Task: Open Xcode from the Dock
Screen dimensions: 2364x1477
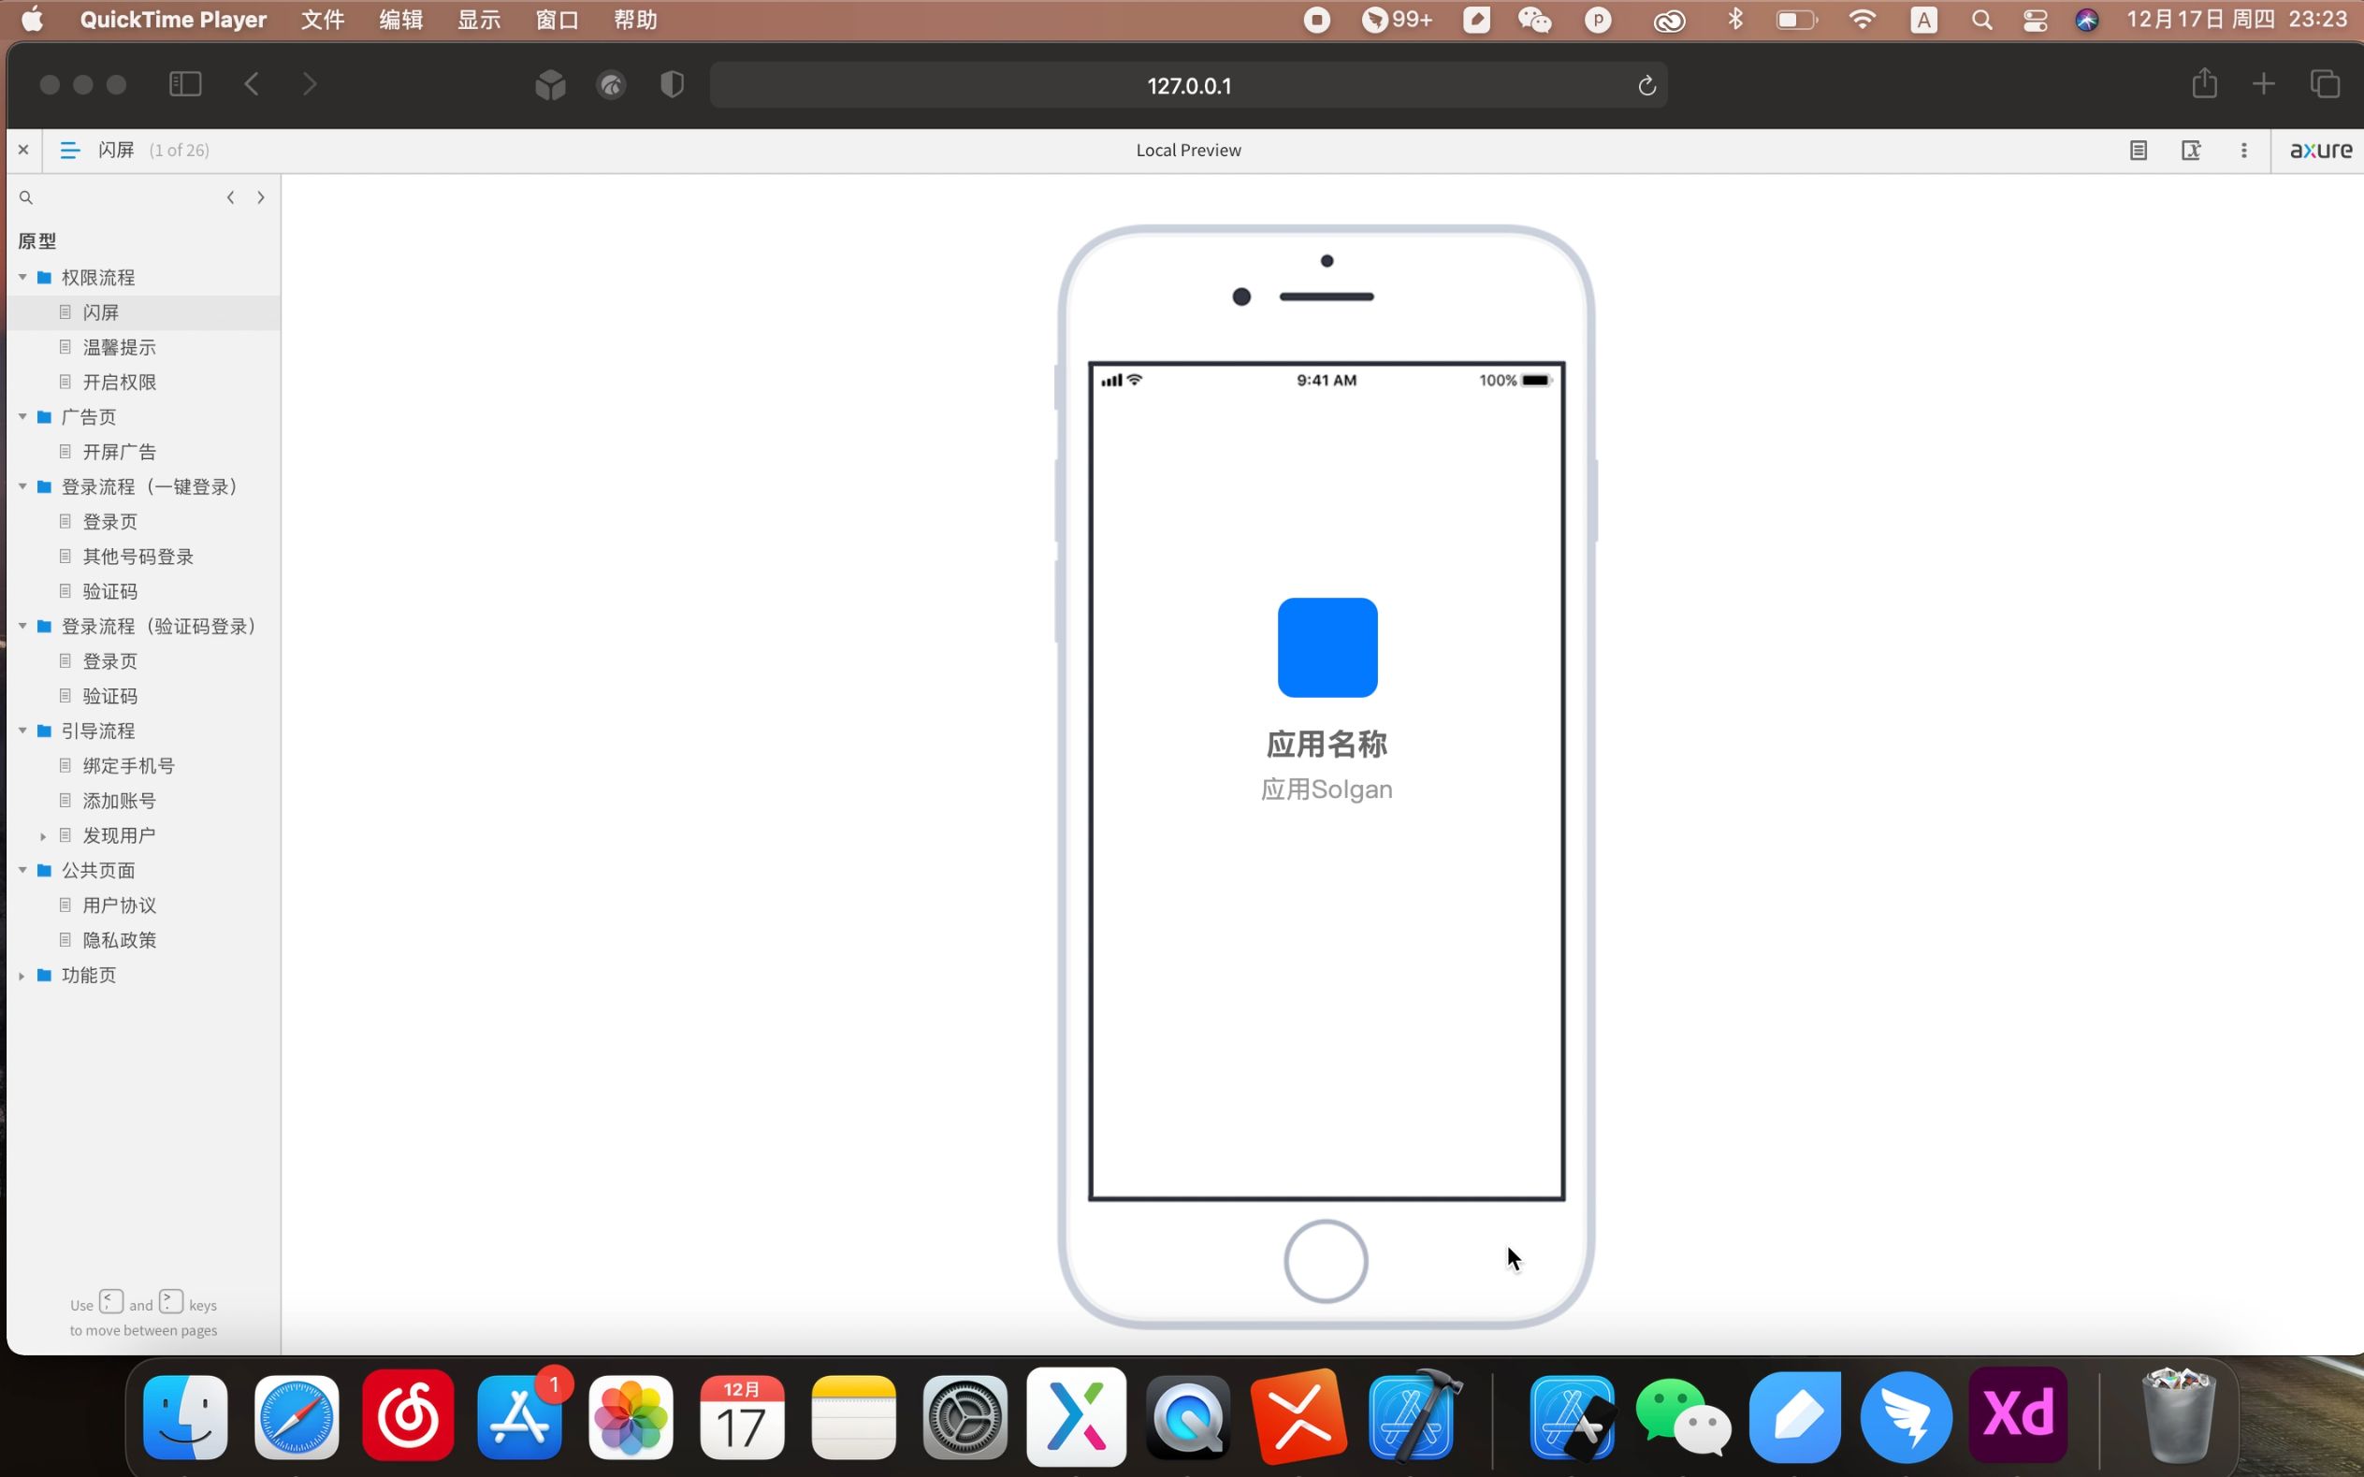Action: tap(1414, 1415)
